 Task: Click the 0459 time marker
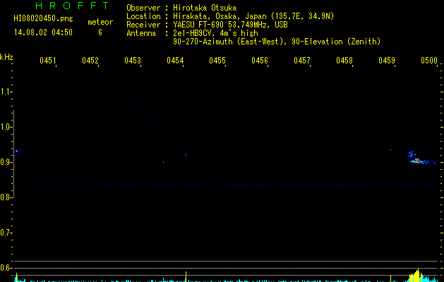point(387,61)
